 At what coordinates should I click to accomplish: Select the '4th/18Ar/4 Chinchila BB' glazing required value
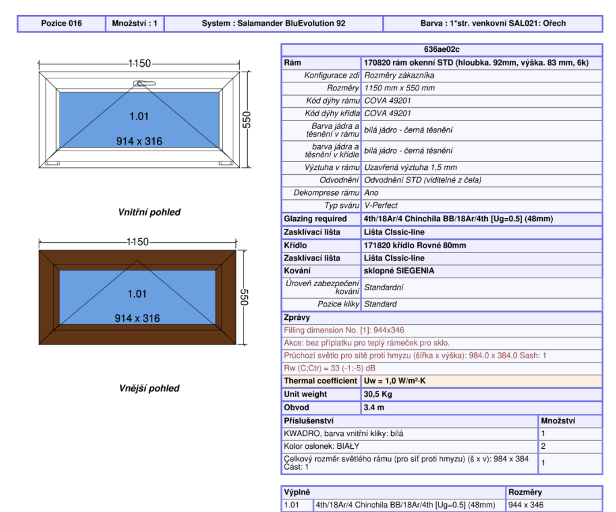[458, 219]
